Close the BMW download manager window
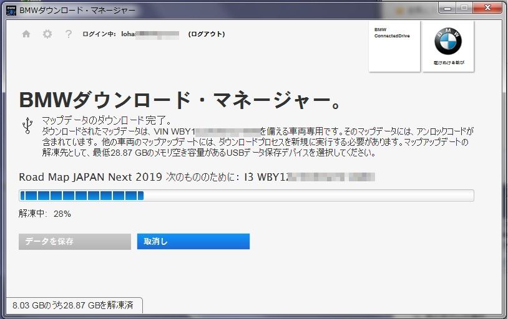 tap(487, 8)
